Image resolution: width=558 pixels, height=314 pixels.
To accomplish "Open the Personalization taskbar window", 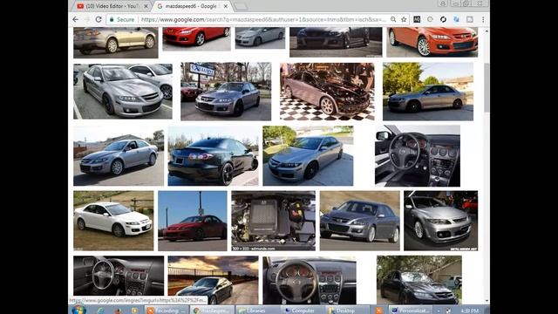I will (411, 311).
